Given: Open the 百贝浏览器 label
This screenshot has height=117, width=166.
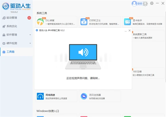Looking at the screenshot, I should click(95, 95).
